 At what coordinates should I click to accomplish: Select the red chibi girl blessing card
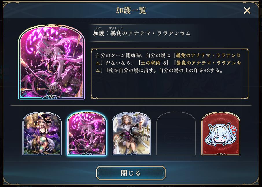click(x=221, y=134)
